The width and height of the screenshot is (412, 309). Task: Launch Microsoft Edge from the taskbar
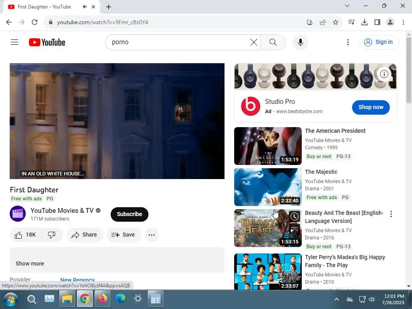(x=120, y=299)
